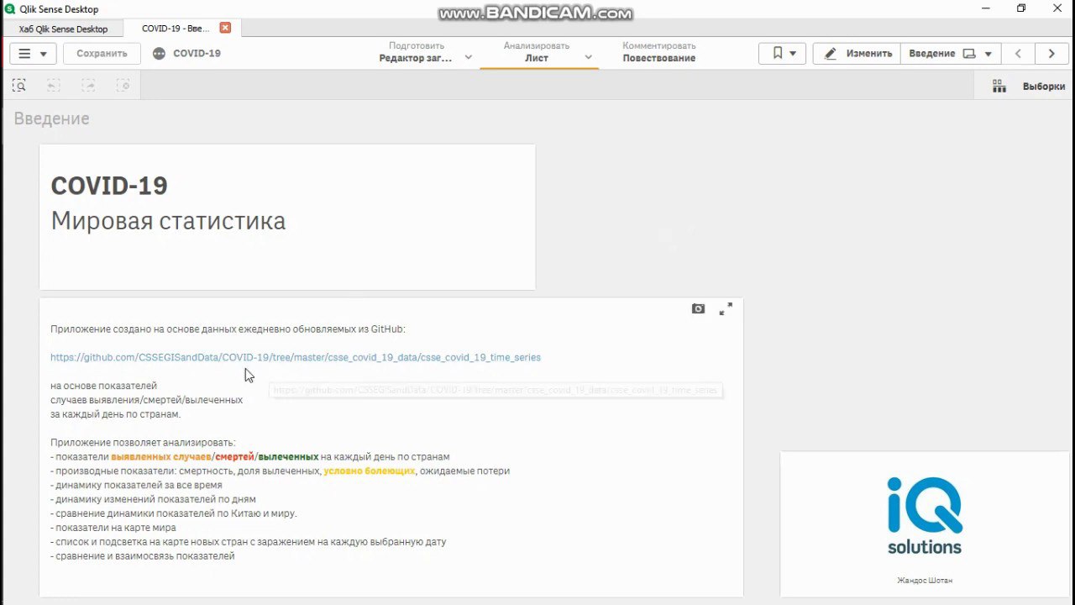Click the red 'смертей' word
The image size is (1075, 605).
234,456
